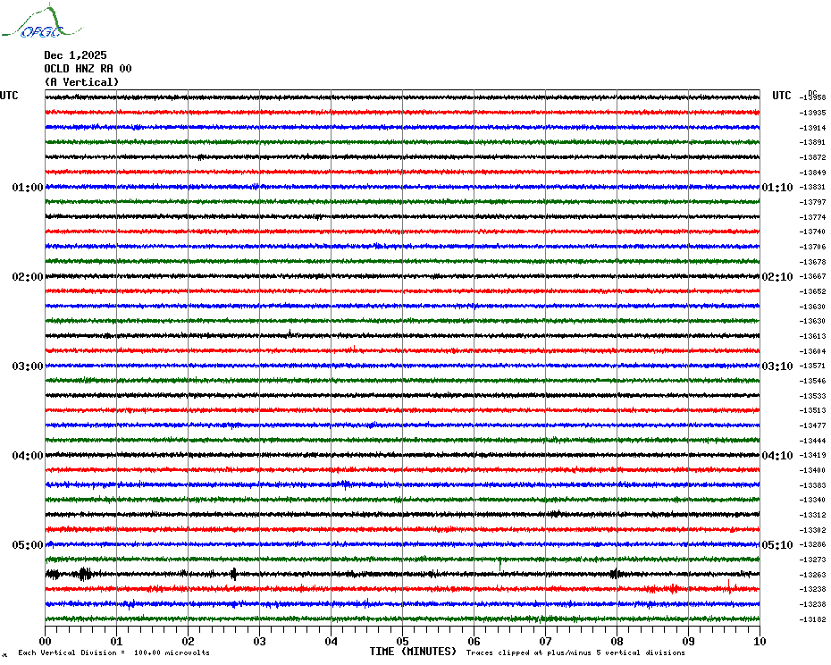This screenshot has width=831, height=665.
Task: Click the DC value "-13312"
Action: click(812, 515)
